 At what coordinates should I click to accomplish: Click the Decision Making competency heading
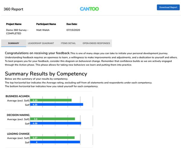[x=18, y=115]
